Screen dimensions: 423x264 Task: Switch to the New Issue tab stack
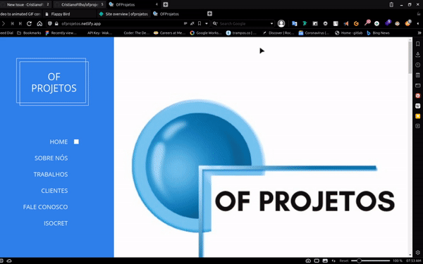click(26, 5)
